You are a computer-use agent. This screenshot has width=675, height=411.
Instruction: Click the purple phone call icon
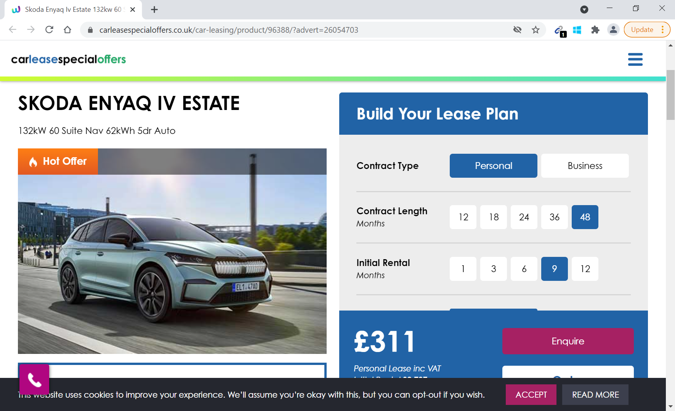click(34, 379)
